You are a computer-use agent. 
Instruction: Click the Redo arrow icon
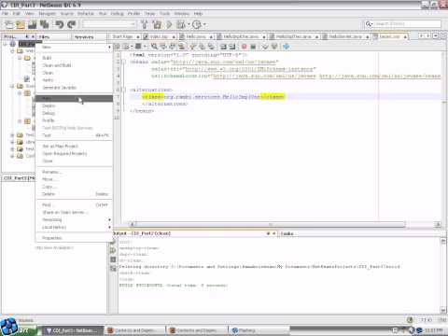72,24
